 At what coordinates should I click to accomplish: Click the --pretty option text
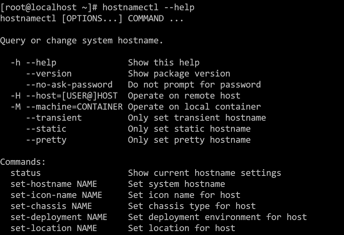46,140
